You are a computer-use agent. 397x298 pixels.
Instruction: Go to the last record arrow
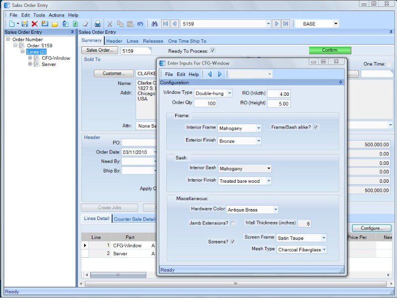(x=286, y=24)
